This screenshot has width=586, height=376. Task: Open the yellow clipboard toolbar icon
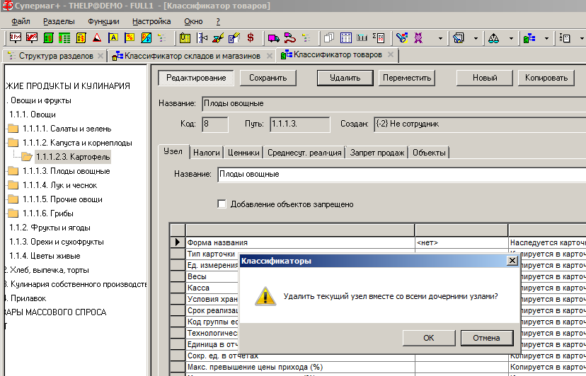click(185, 37)
